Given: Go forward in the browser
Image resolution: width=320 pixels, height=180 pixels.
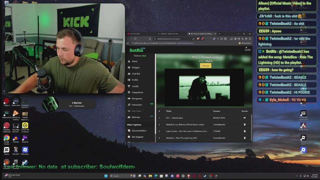Looking at the screenshot, I should (x=131, y=39).
